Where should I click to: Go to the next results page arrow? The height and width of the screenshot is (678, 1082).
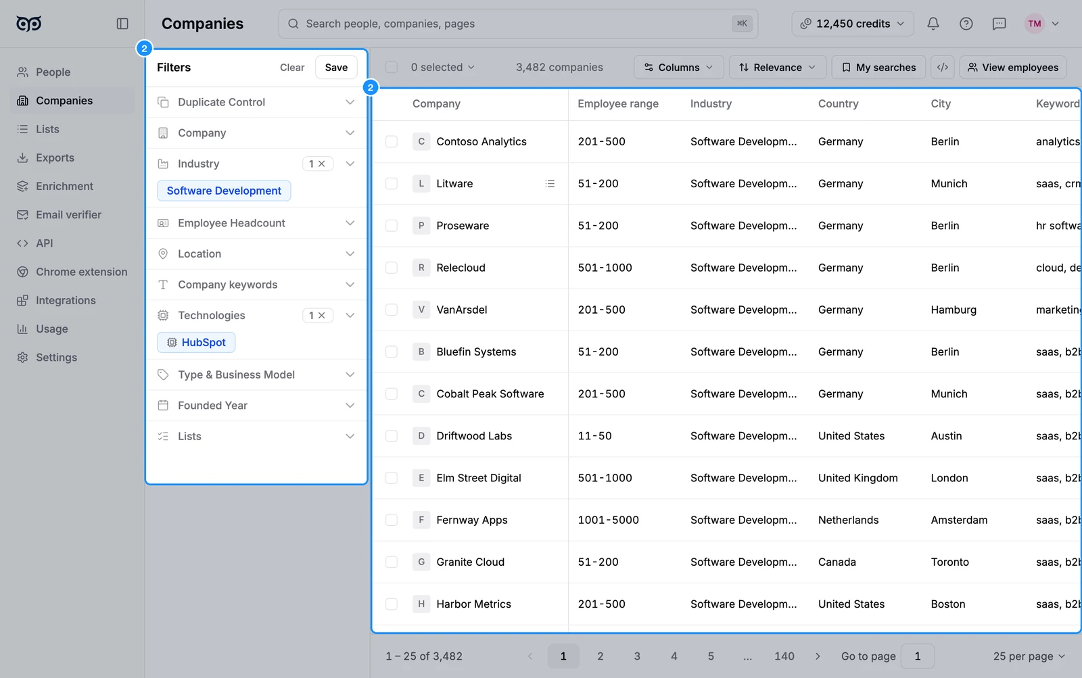pyautogui.click(x=818, y=656)
